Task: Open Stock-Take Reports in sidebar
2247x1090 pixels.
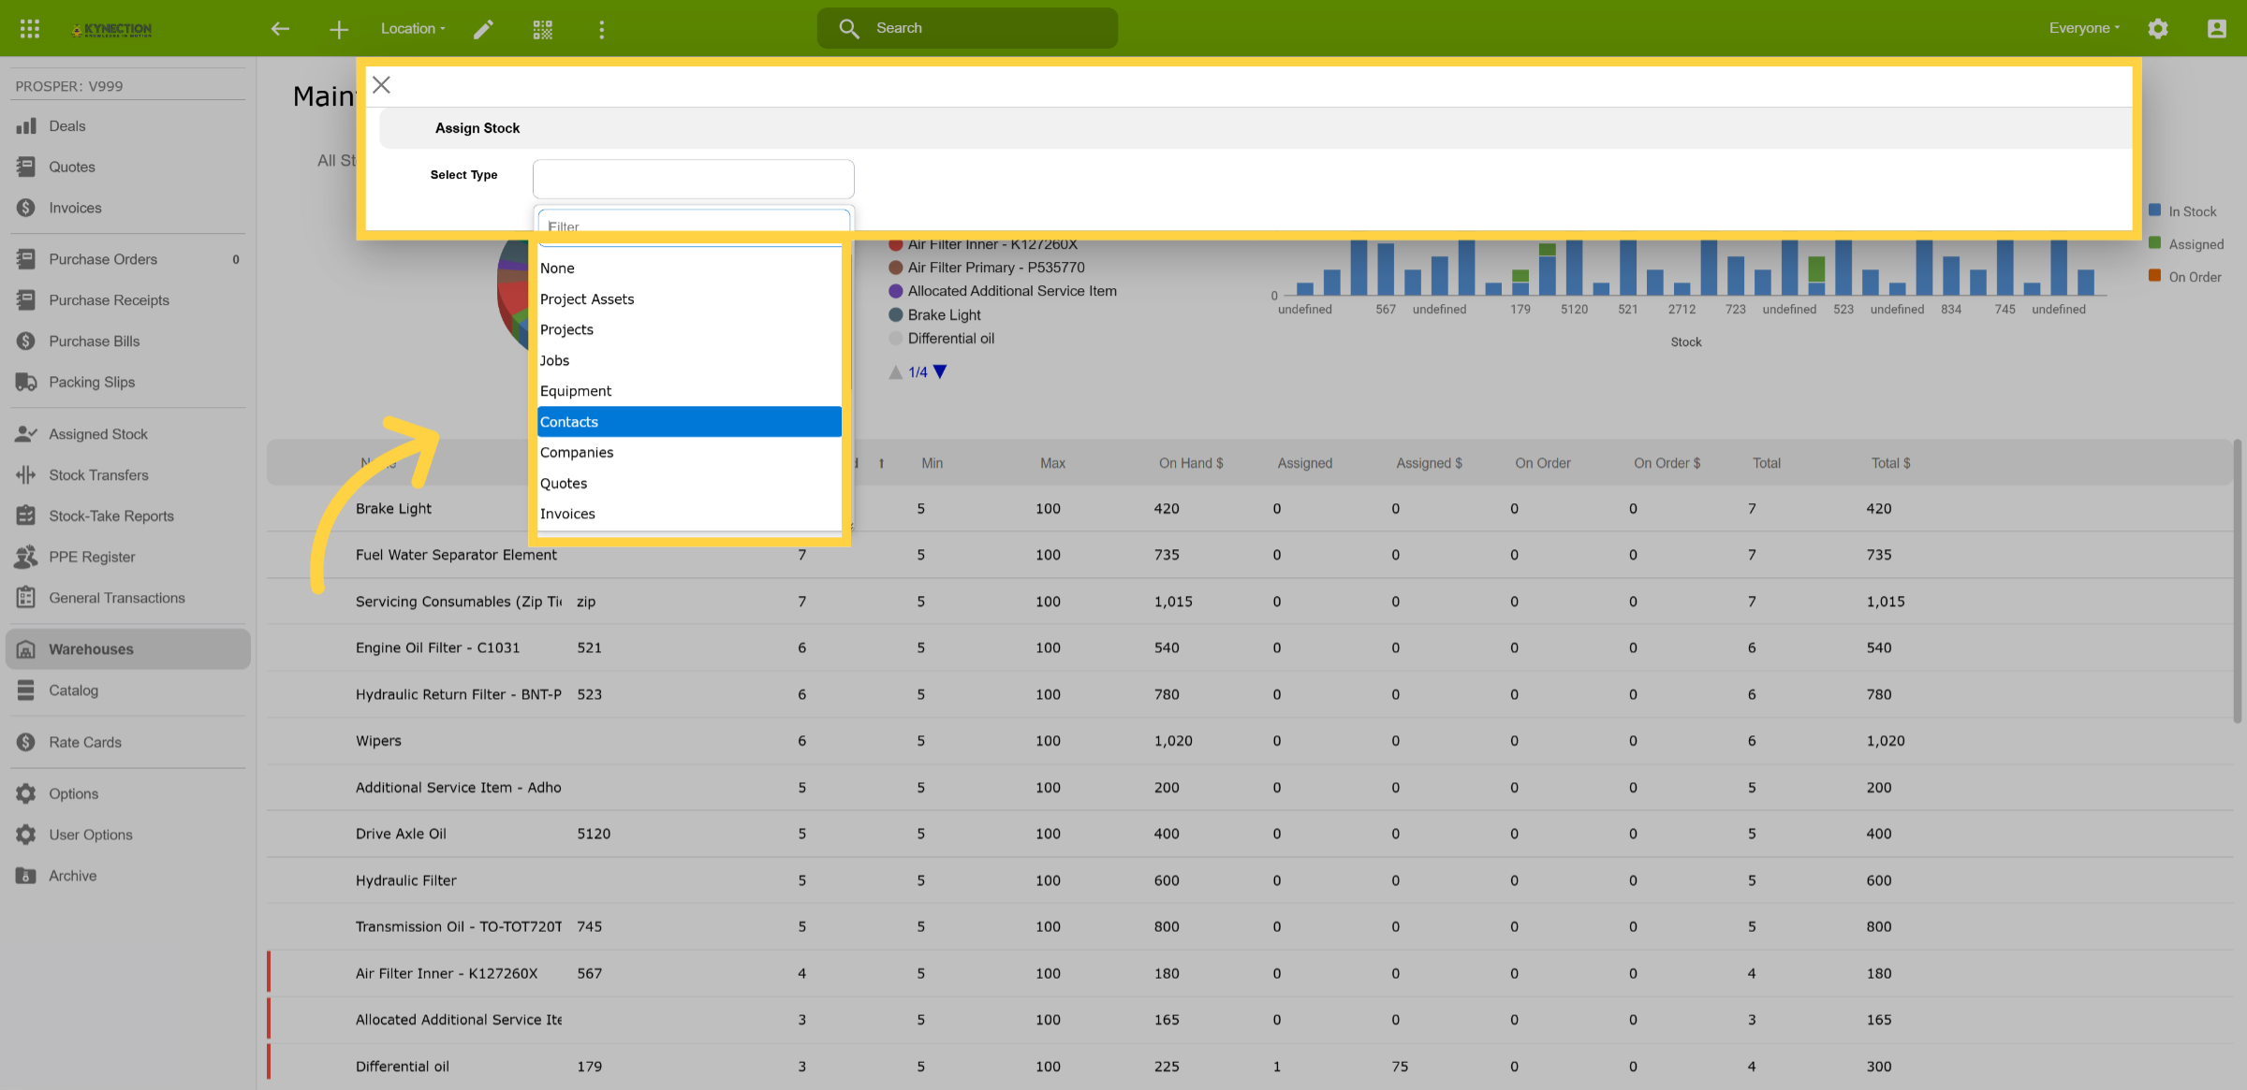Action: (x=111, y=516)
